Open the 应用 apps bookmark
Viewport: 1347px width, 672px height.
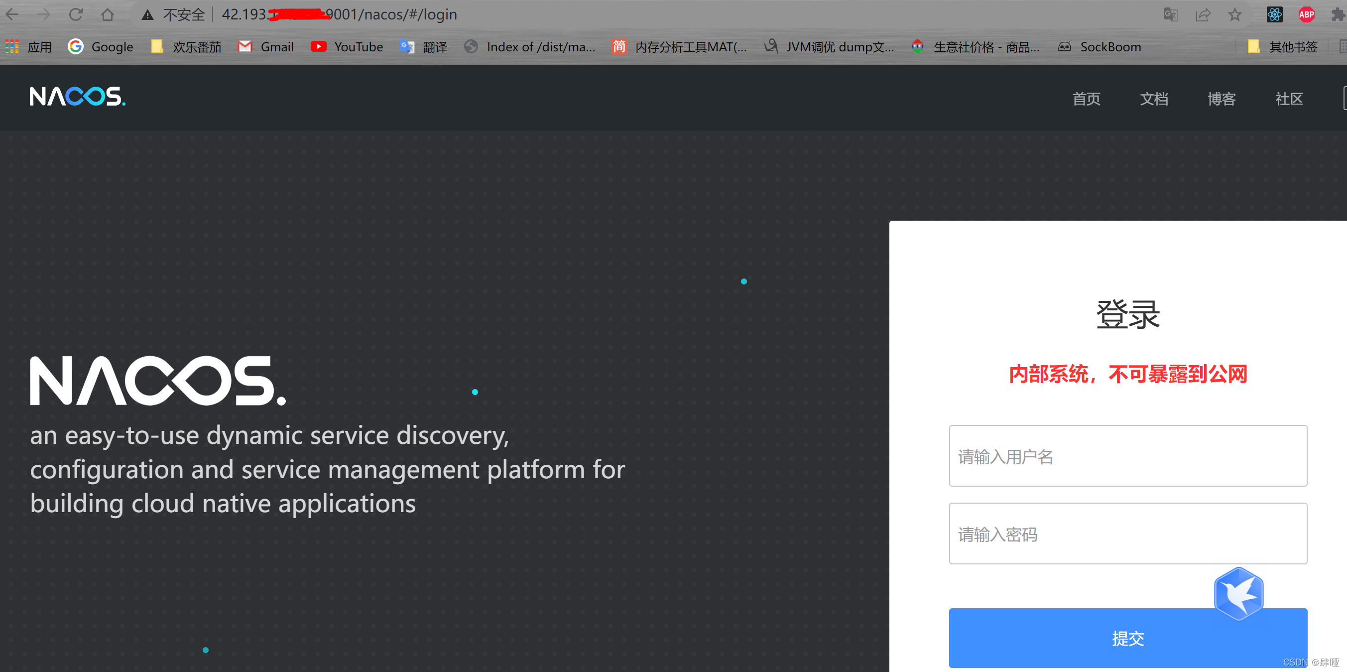coord(28,47)
